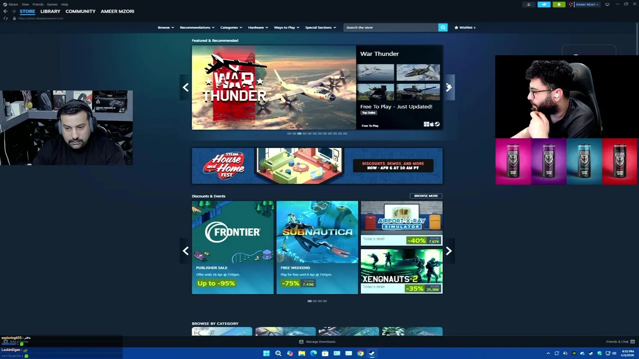Click the green notifications button in title bar
The width and height of the screenshot is (639, 359).
pyautogui.click(x=559, y=4)
